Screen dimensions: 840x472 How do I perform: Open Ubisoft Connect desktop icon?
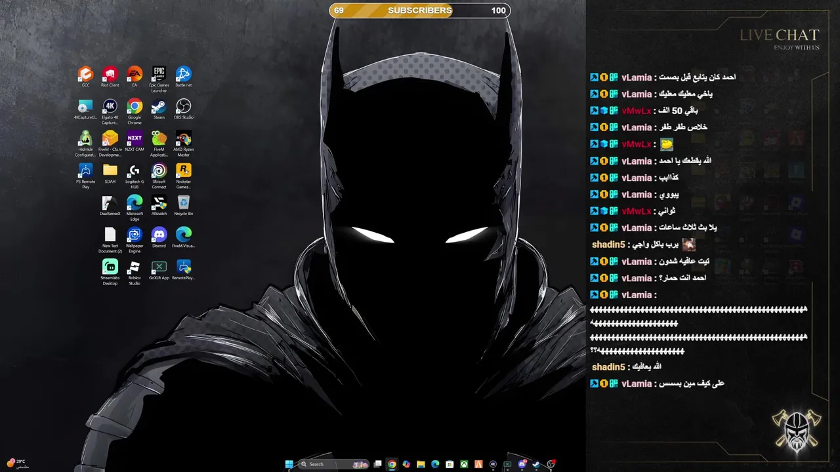pos(159,176)
